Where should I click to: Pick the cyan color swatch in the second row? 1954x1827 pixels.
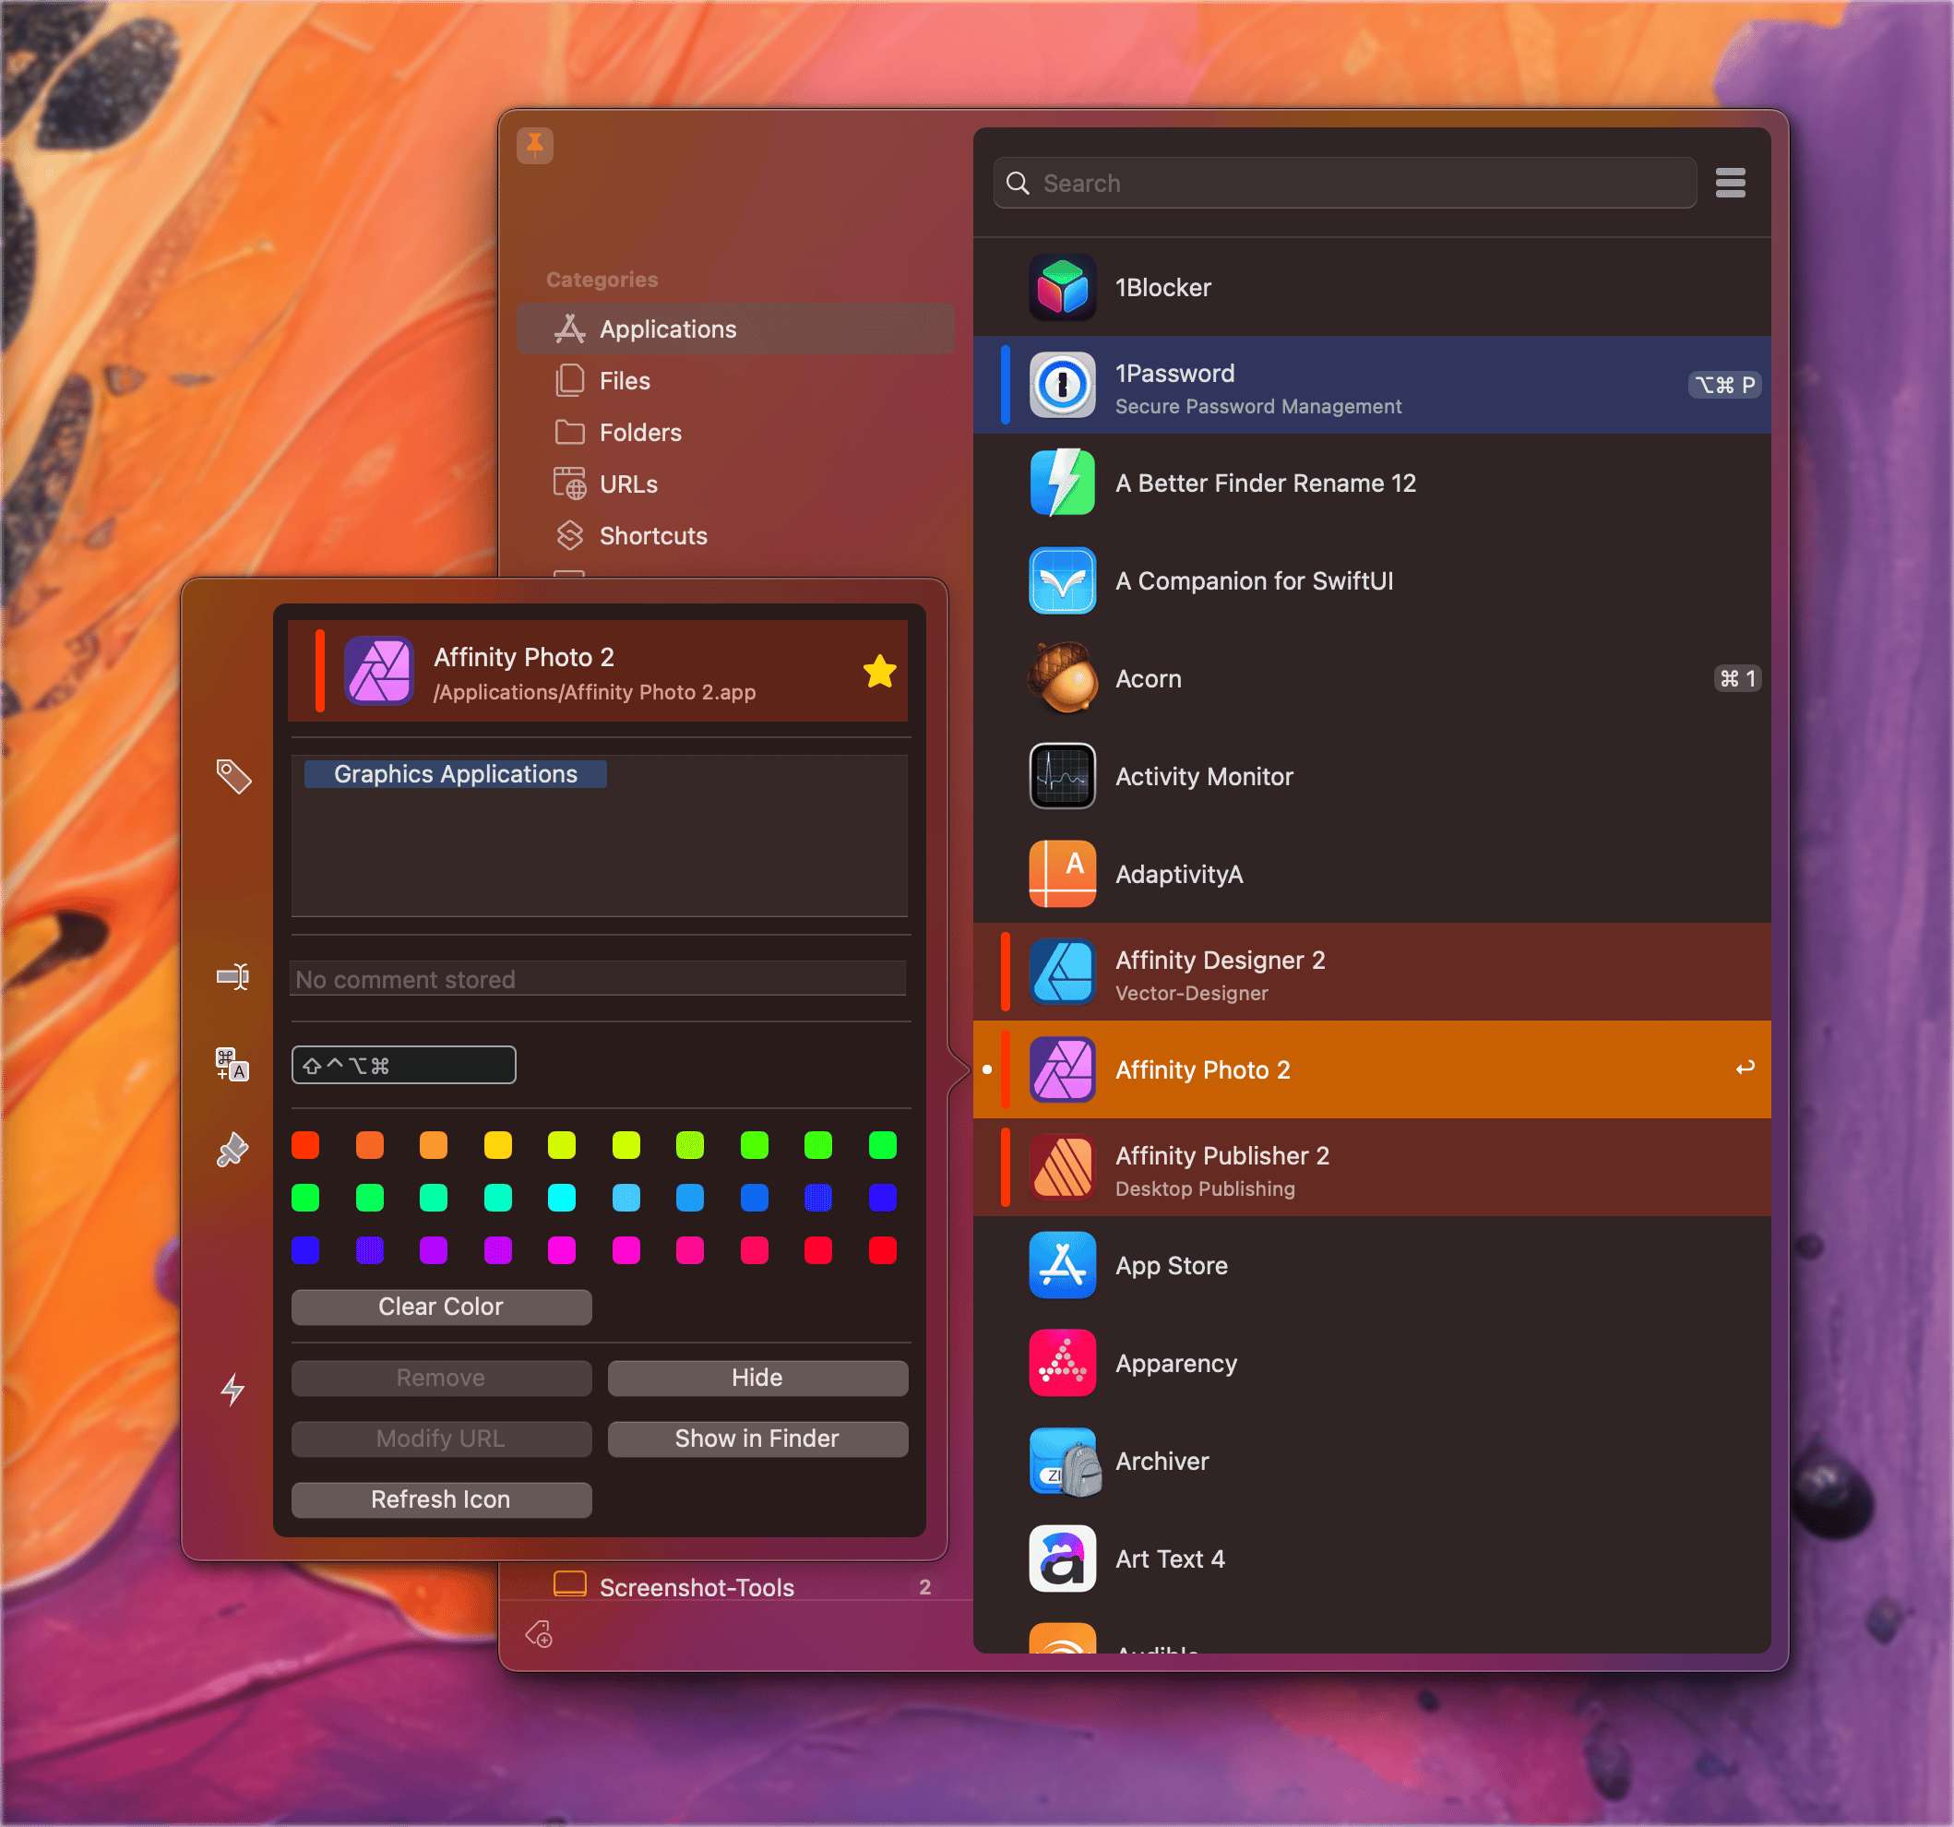562,1198
